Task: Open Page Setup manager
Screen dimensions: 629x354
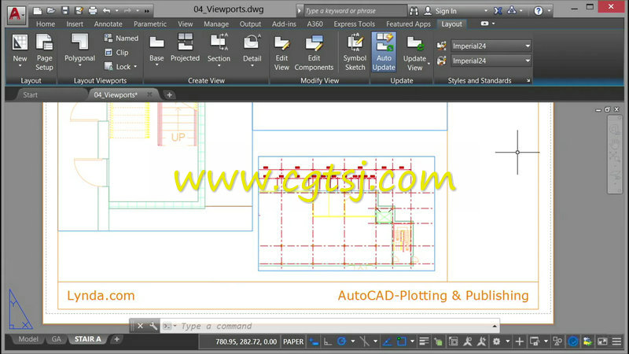Action: (x=44, y=52)
